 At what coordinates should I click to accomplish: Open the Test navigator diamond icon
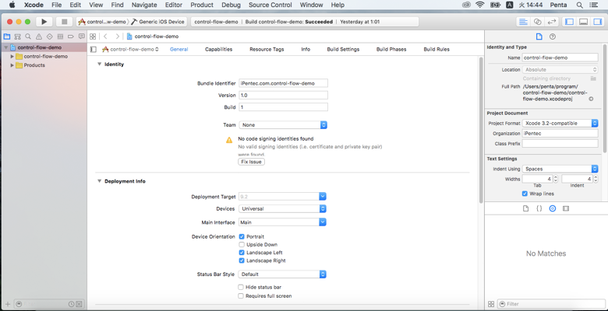(49, 37)
